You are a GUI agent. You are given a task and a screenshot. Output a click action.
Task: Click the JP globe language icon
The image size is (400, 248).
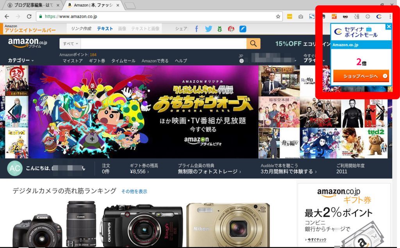tap(241, 61)
